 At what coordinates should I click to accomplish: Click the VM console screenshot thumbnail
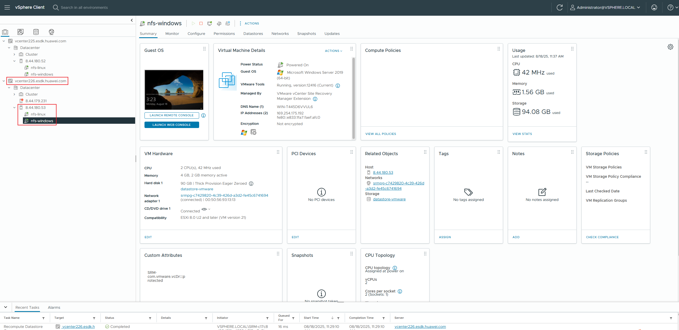coord(174,90)
